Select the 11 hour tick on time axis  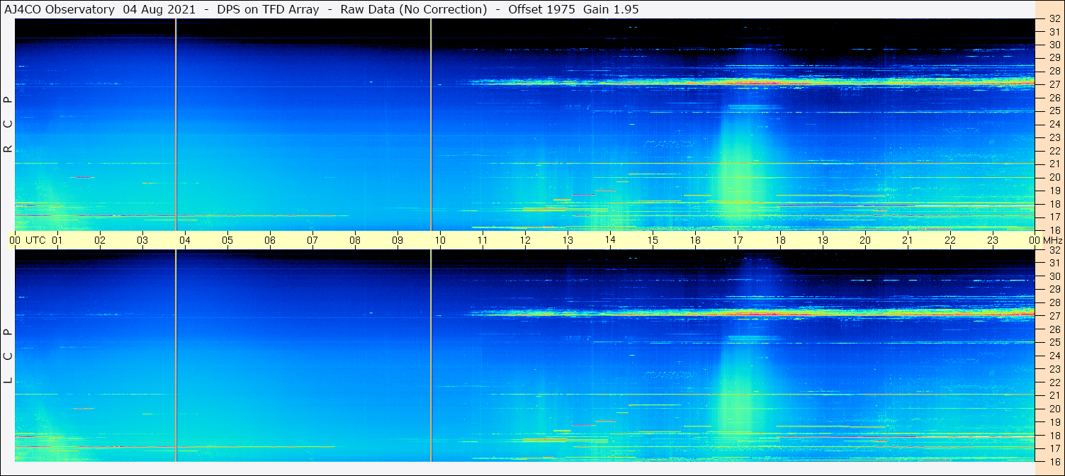pyautogui.click(x=483, y=240)
